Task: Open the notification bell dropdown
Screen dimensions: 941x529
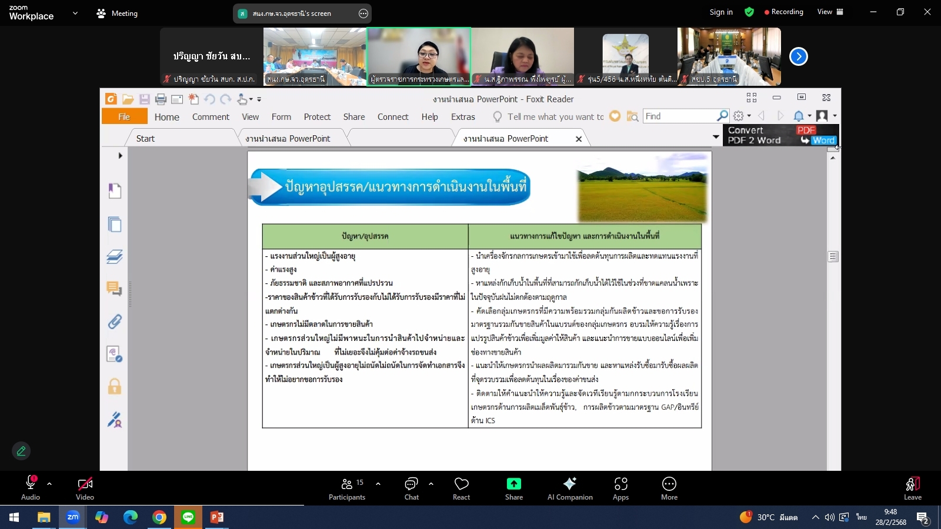Action: [x=802, y=116]
